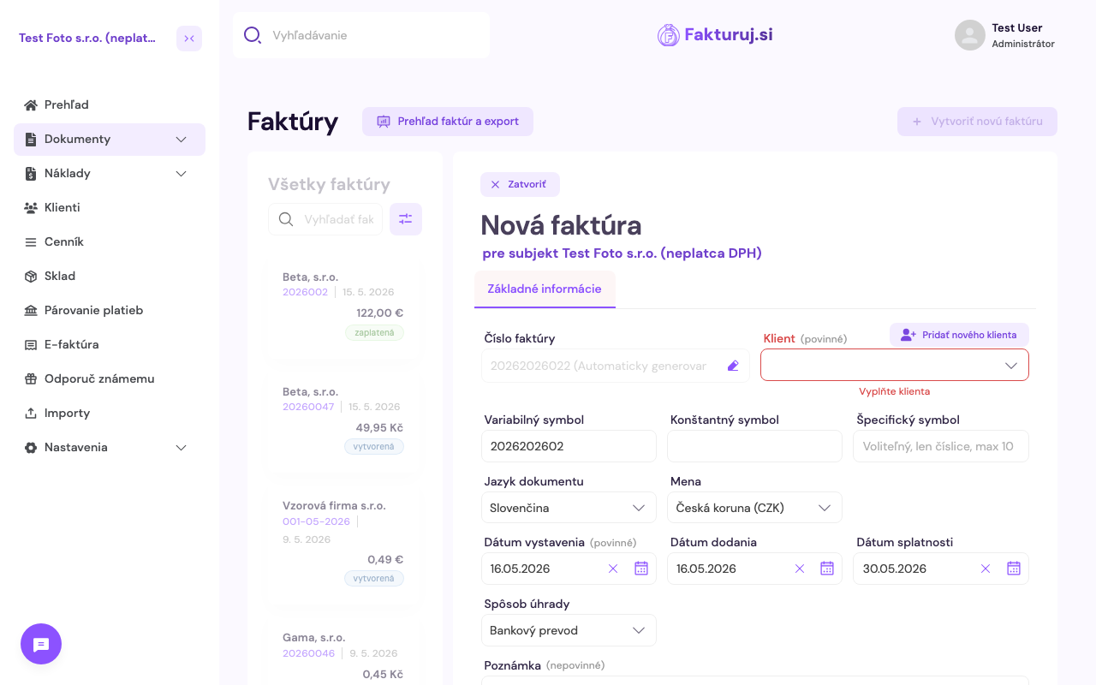Open the Jazyk dokumentu dropdown
Viewport: 1096px width, 685px height.
[x=569, y=508]
